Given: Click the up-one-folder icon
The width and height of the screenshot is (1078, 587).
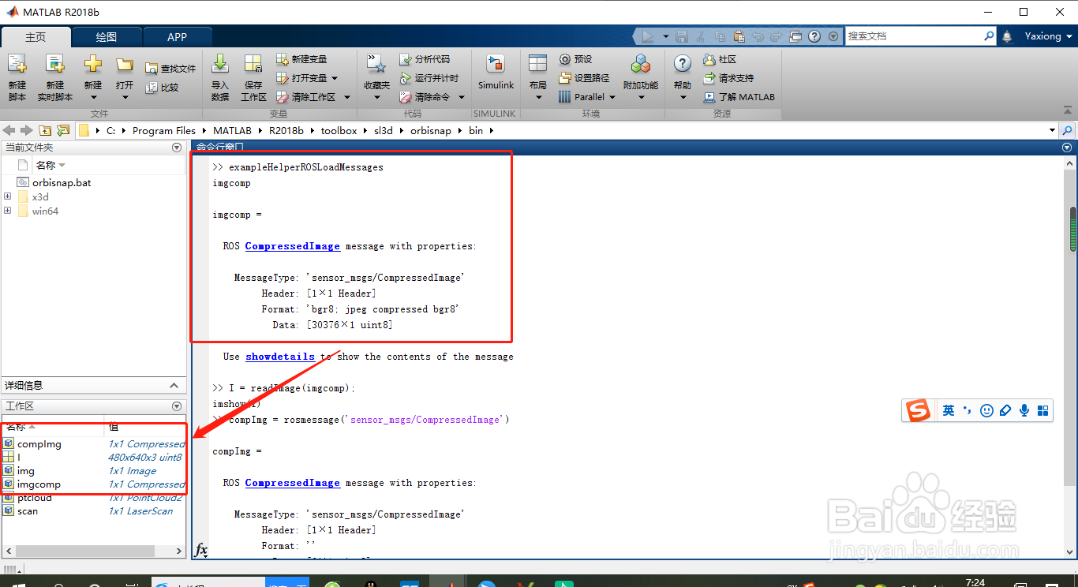Looking at the screenshot, I should (x=45, y=130).
